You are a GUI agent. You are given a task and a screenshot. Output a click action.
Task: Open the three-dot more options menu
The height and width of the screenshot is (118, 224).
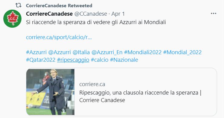tap(213, 14)
